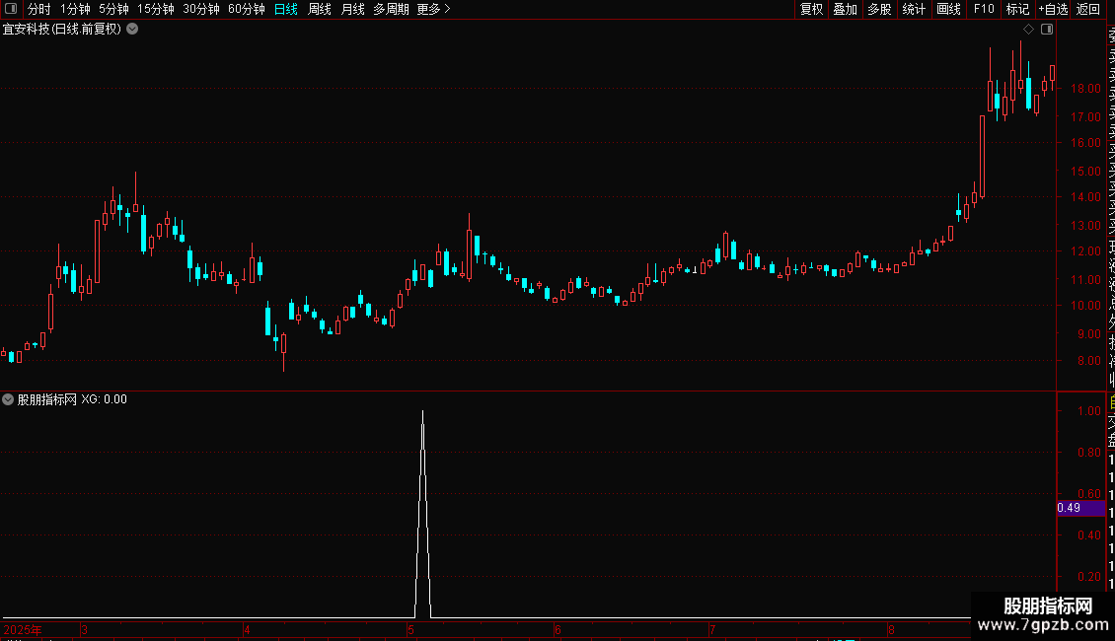Screen dimensions: 1115x641
Task: Open 多周期 multi-period view
Action: (391, 9)
